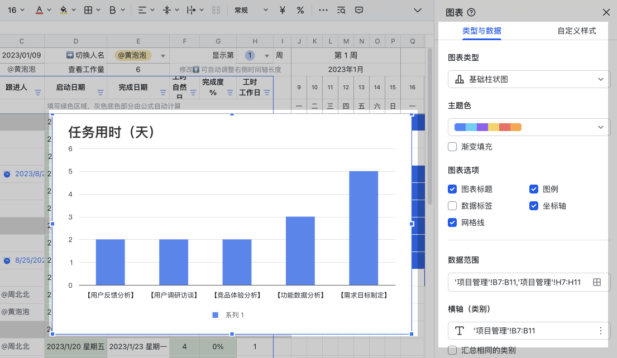This screenshot has width=617, height=358.
Task: Click the filter icon on 完成度 % column
Action: 230,93
